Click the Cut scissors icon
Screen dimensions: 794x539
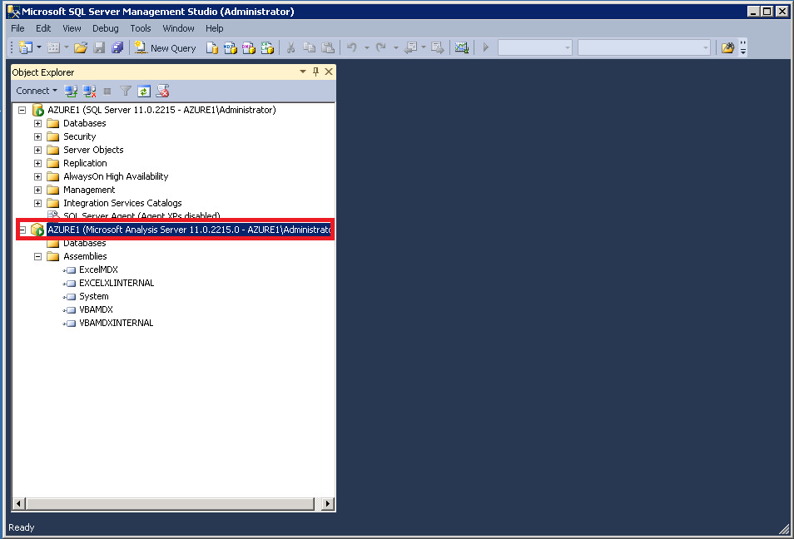click(x=290, y=48)
